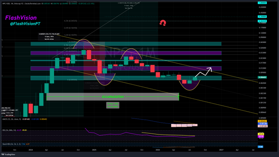Click the 0.045000 price axis value
The image size is (279, 157).
263,48
